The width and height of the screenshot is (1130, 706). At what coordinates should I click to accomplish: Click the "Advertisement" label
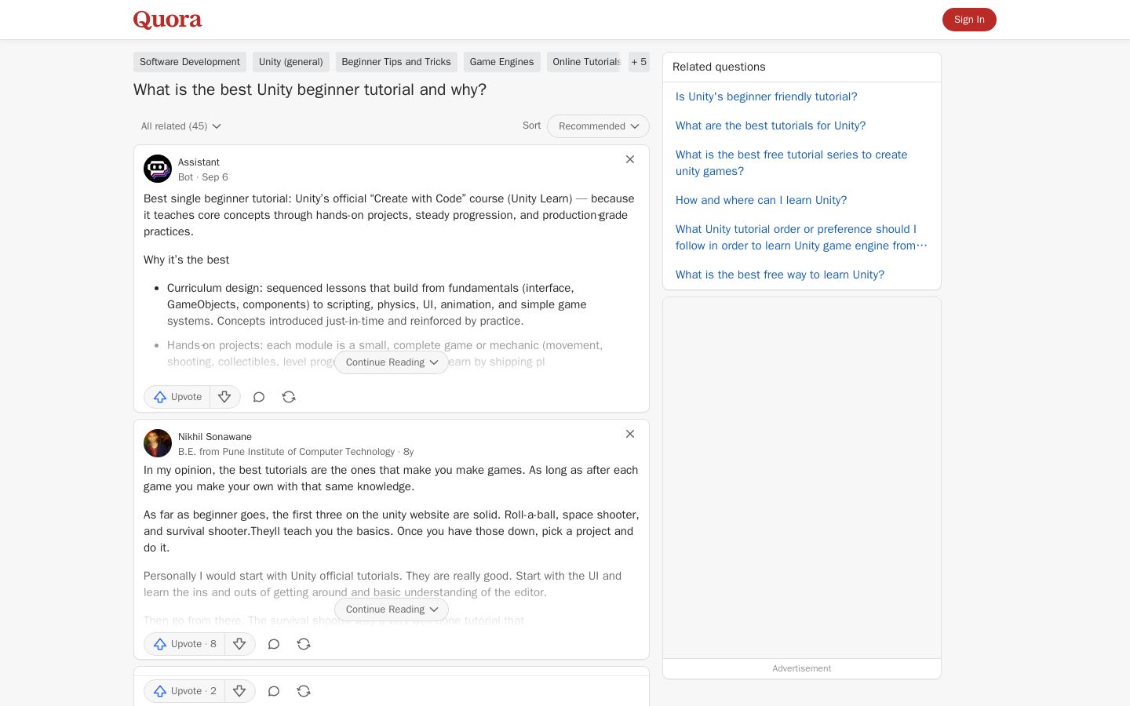click(x=801, y=668)
